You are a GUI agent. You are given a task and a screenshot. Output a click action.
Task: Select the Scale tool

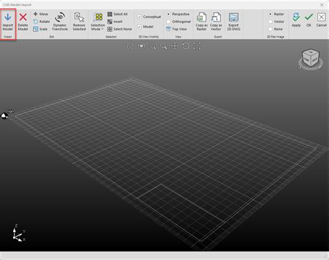point(40,29)
